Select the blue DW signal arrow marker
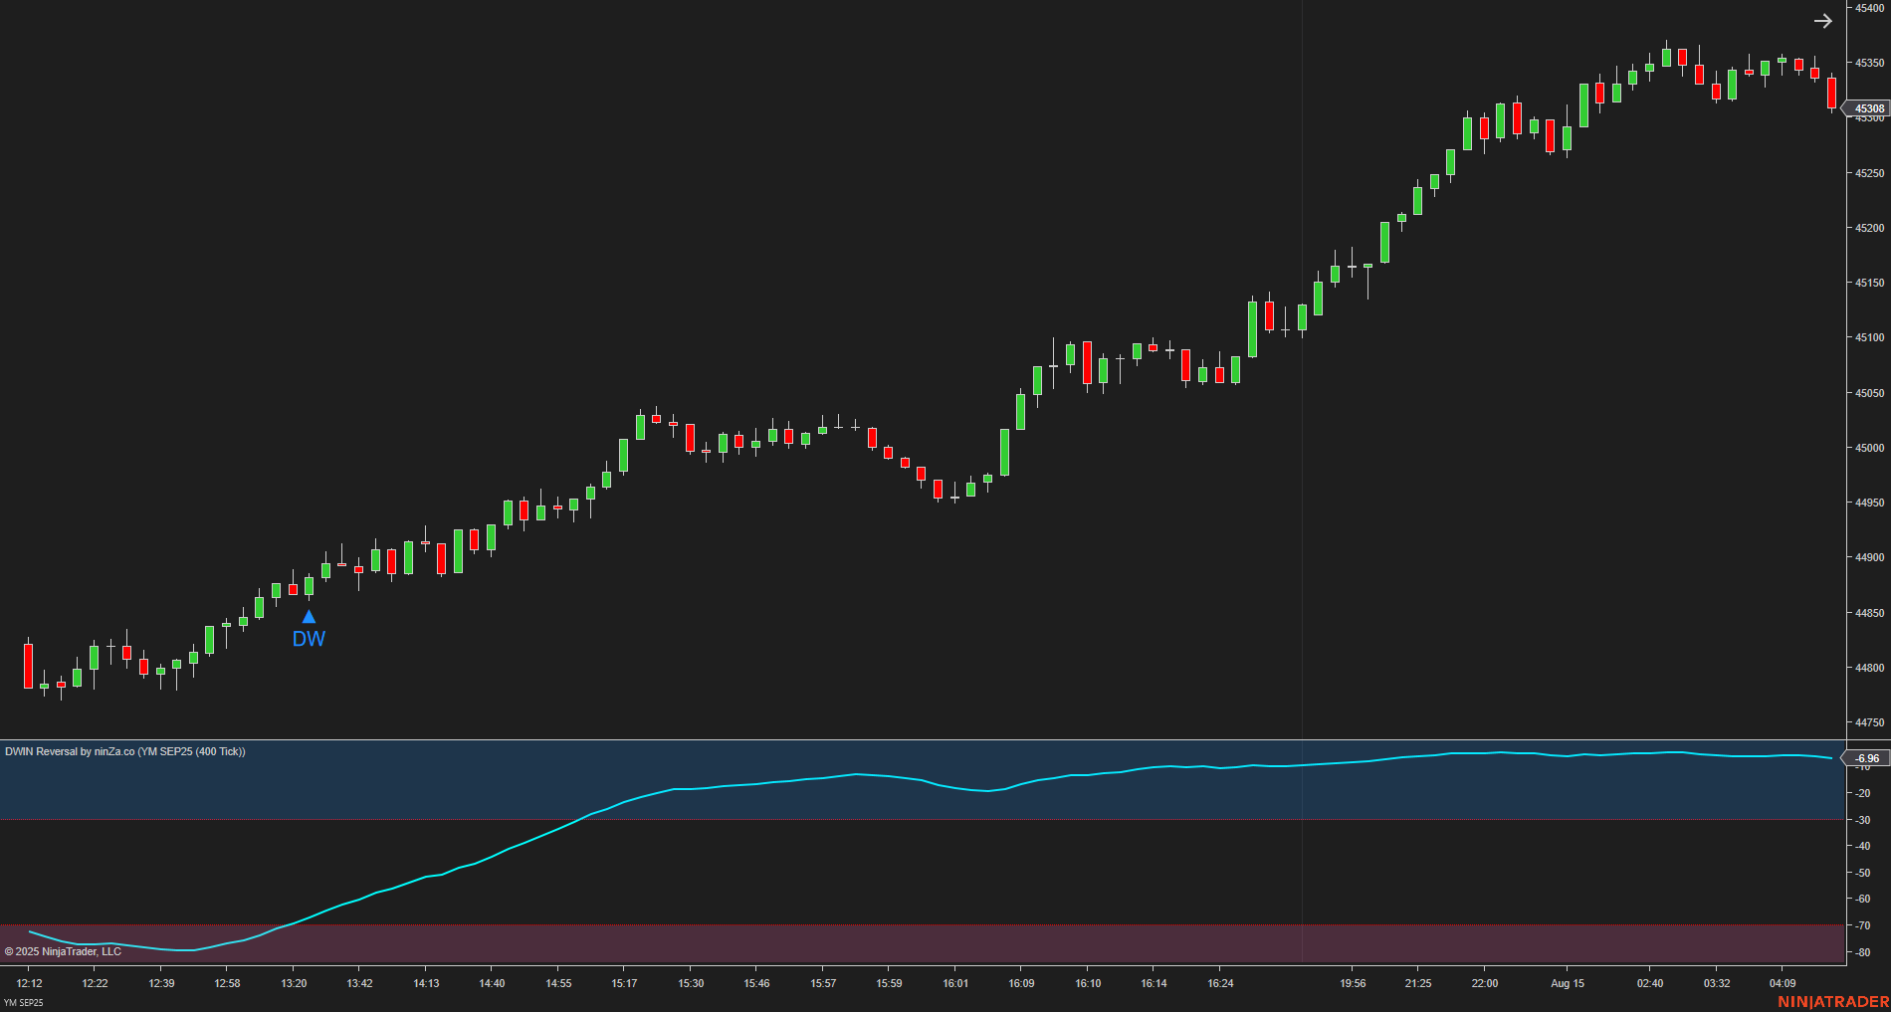Image resolution: width=1891 pixels, height=1012 pixels. point(310,617)
